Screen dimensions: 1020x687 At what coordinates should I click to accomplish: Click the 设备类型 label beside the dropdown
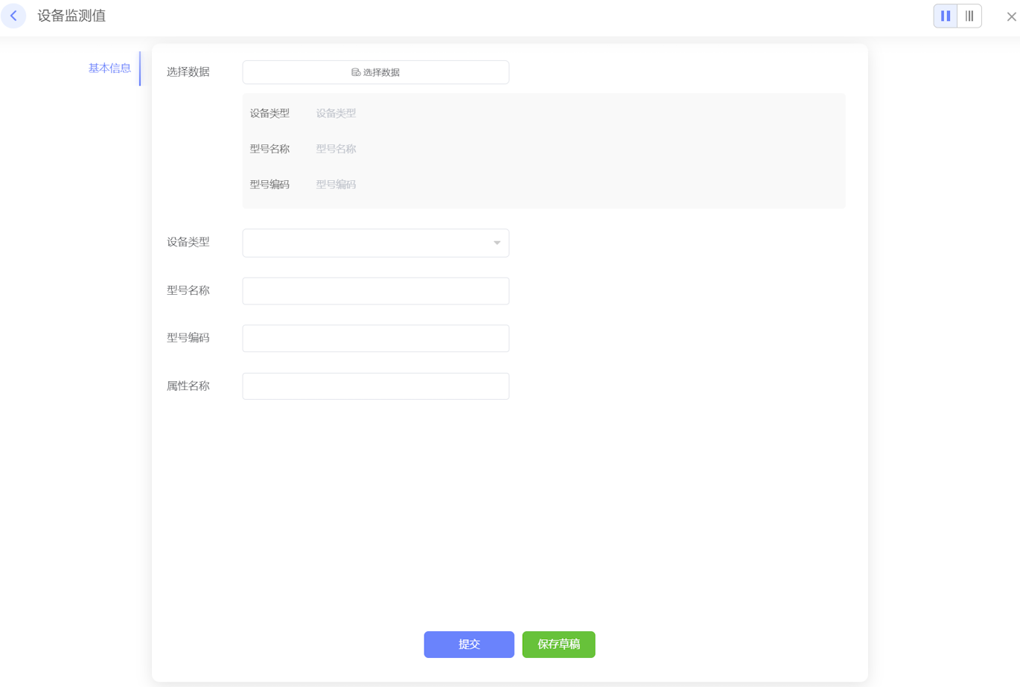click(x=188, y=243)
